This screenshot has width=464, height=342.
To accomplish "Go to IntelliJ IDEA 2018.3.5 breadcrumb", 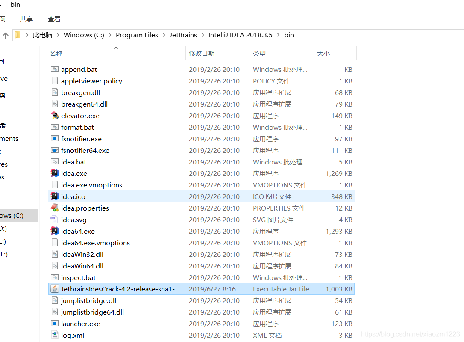I will [240, 35].
